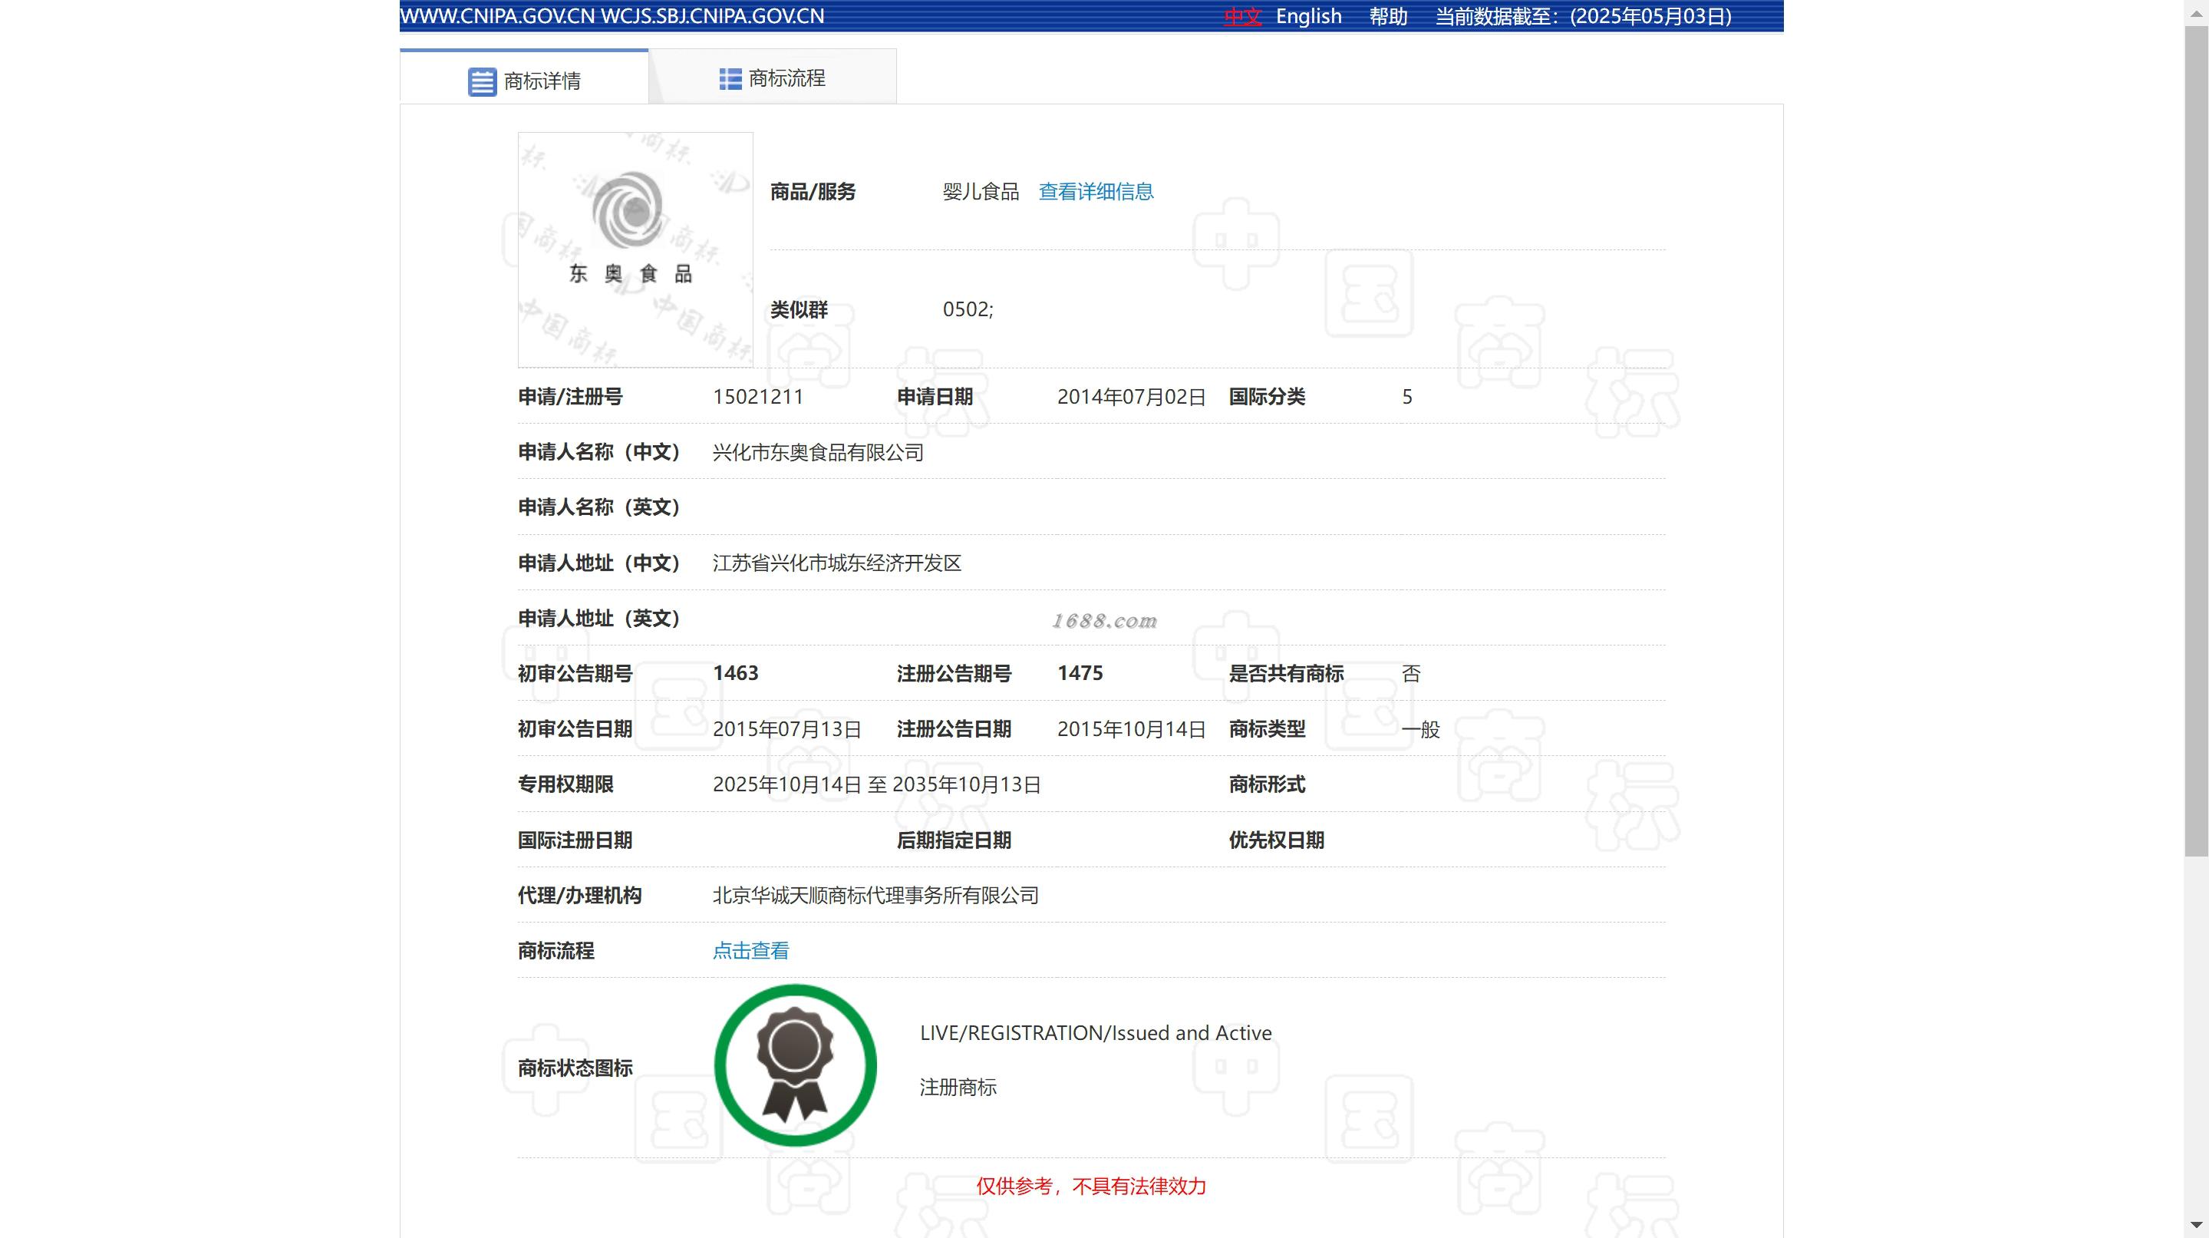
Task: Click the 商标流程 list icon
Action: coord(730,79)
